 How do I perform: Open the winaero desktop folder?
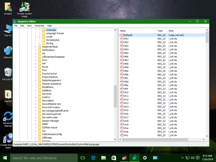tap(8, 8)
